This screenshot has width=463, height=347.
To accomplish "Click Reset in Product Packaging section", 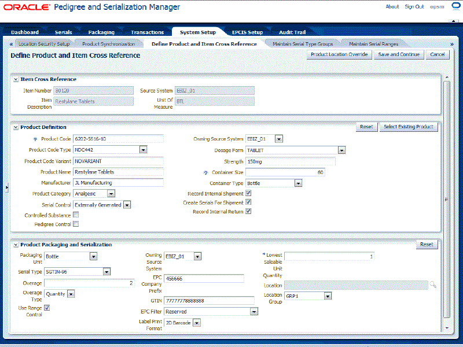I will coord(427,245).
